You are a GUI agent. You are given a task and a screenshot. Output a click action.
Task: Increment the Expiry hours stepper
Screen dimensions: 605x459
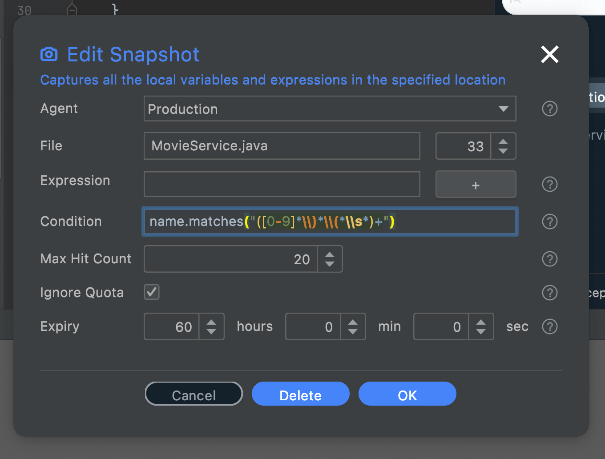click(x=211, y=322)
